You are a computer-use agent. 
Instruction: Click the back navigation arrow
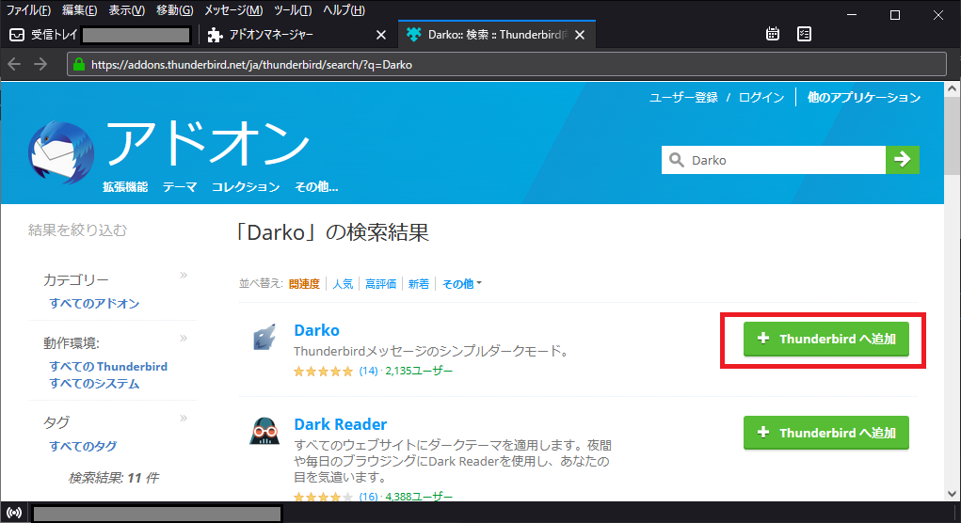coord(15,64)
